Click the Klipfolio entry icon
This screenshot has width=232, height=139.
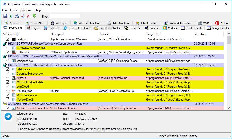pyautogui.click(x=14, y=78)
